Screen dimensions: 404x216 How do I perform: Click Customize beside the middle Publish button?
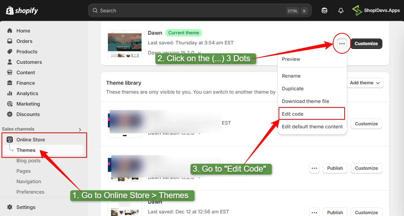pyautogui.click(x=366, y=168)
